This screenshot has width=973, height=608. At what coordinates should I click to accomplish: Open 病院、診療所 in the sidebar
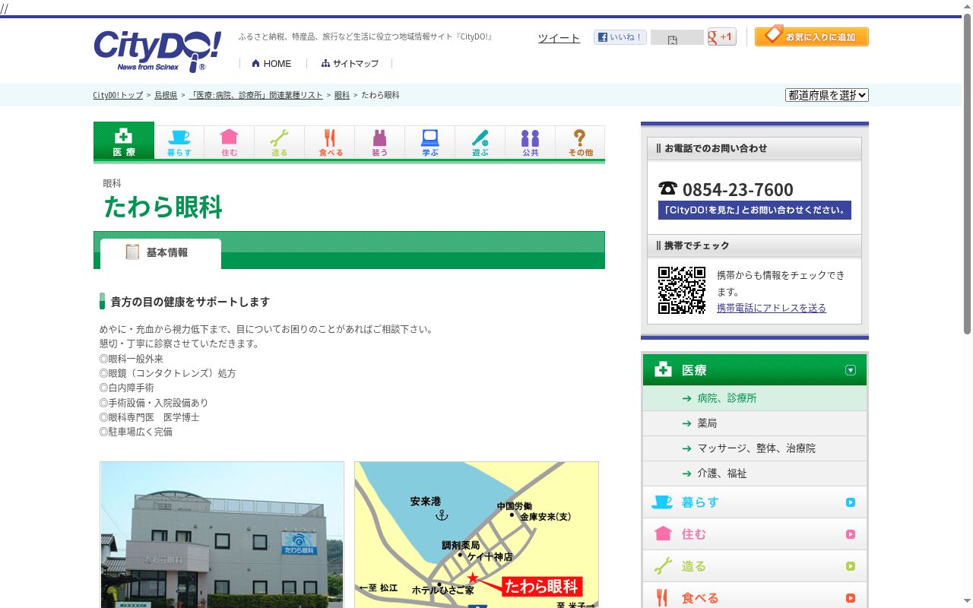coord(754,398)
